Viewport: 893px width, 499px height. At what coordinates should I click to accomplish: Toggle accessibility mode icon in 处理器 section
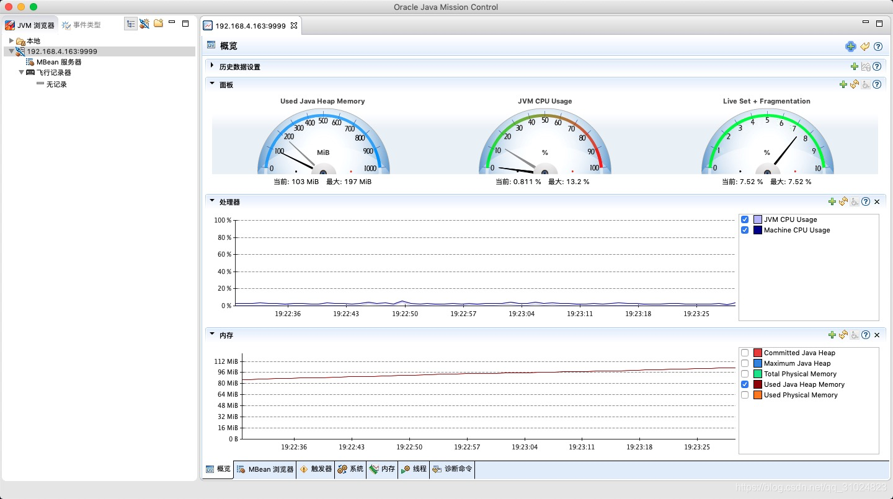point(855,201)
